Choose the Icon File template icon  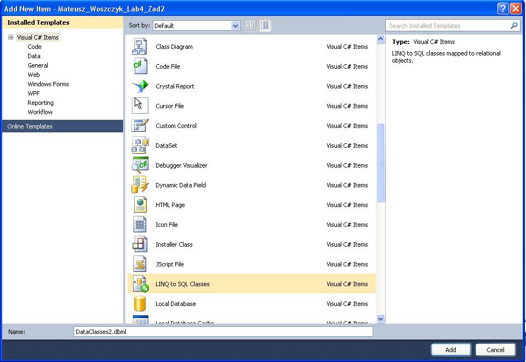click(x=140, y=225)
